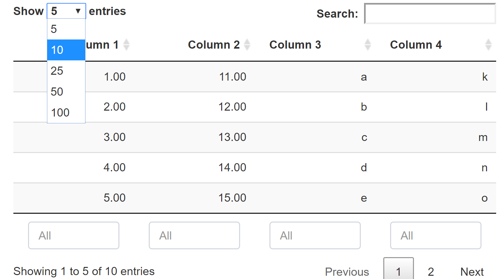Select page 1 pagination button
The image size is (503, 279).
[398, 271]
